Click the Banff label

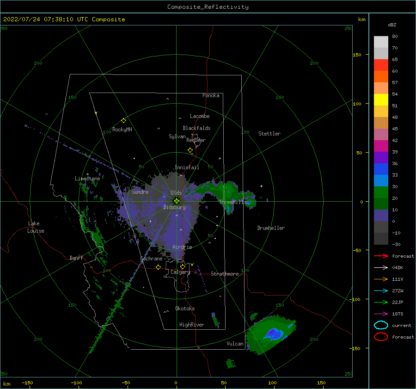pyautogui.click(x=76, y=258)
